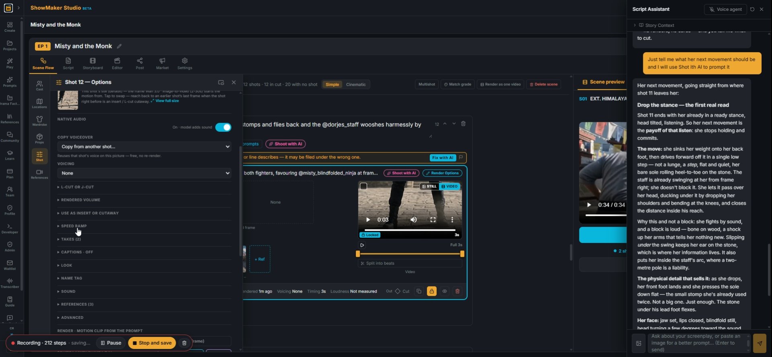Reset Script Assistant conversation
Screen dimensions: 772x357
(x=752, y=9)
